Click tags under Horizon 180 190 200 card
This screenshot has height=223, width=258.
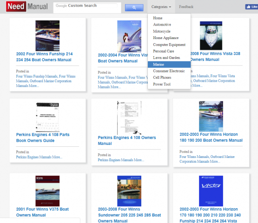[207, 159]
